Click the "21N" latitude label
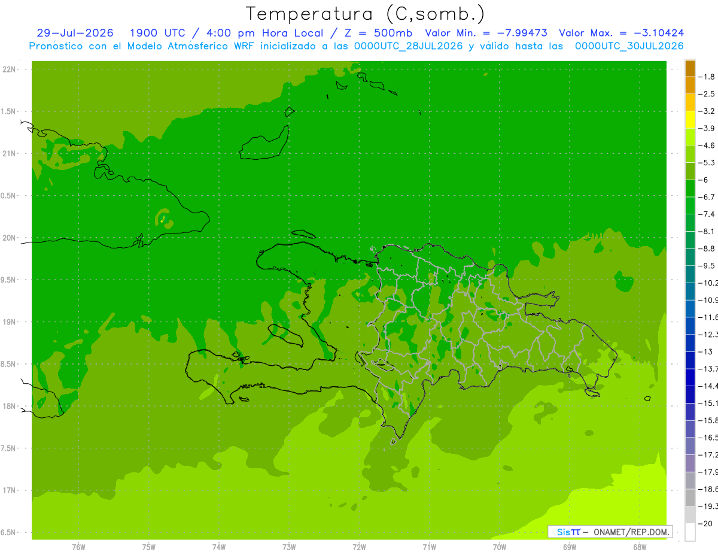 pyautogui.click(x=10, y=154)
